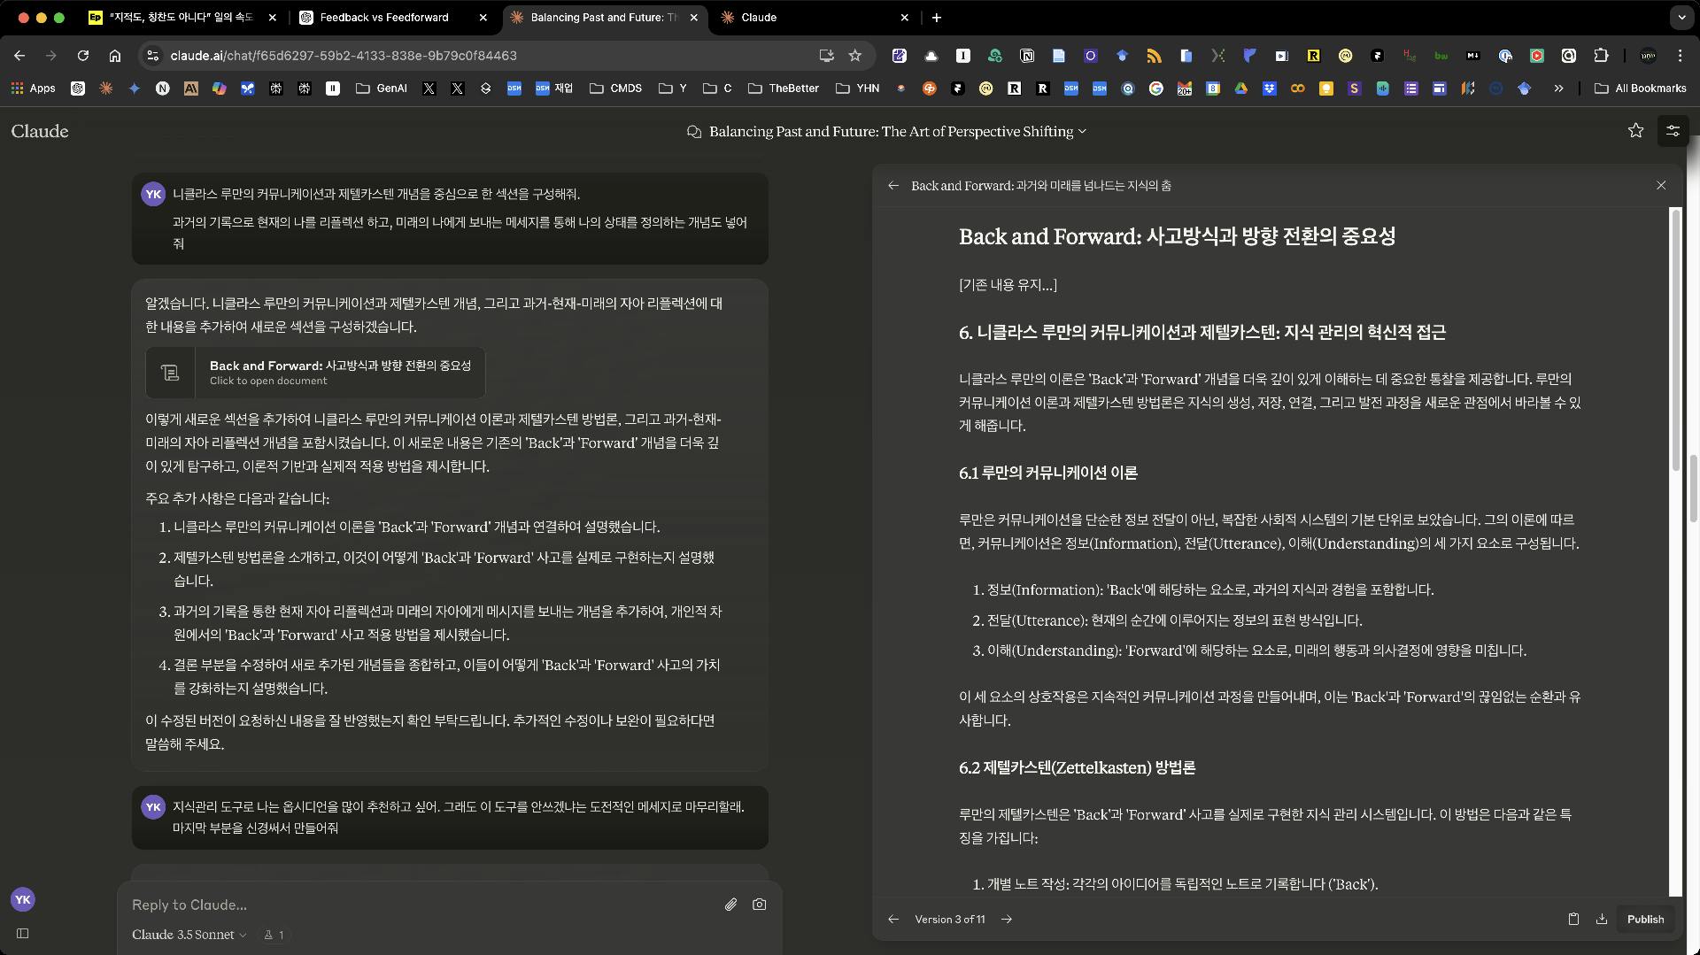Show more hidden bookmarks chevron
This screenshot has height=955, width=1700.
click(x=1558, y=89)
